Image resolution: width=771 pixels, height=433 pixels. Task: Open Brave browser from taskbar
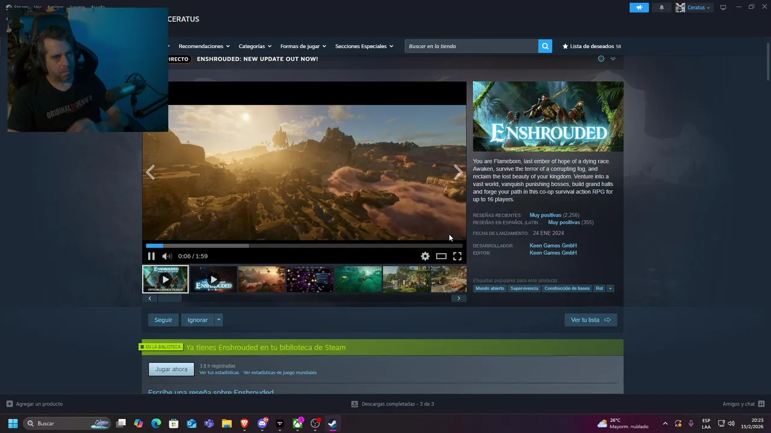pos(245,423)
